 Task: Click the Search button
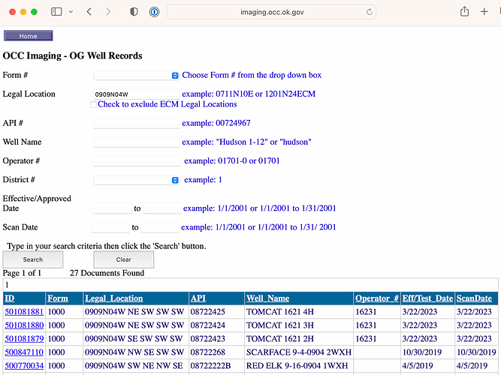click(33, 259)
